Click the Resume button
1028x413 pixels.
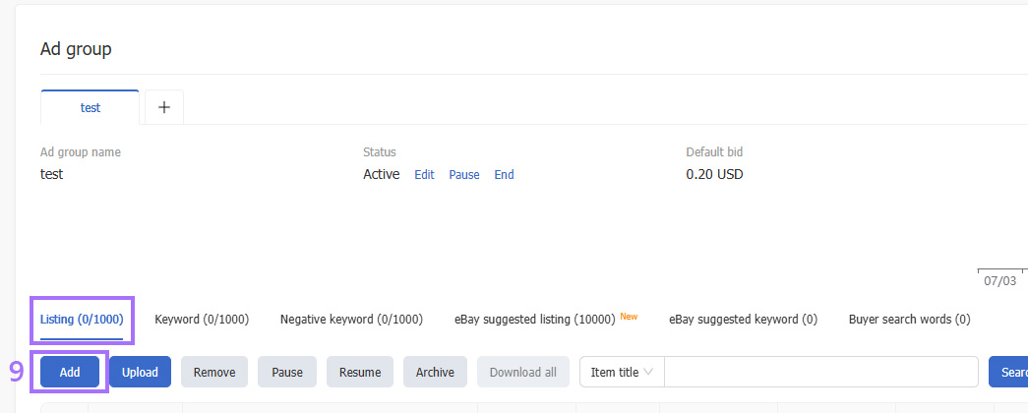click(x=360, y=372)
